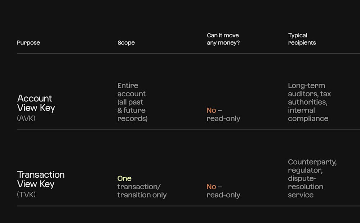The image size is (360, 223).
Task: Click the Purpose column header
Action: click(28, 43)
